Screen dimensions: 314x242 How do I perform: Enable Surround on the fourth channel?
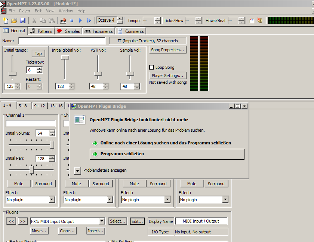click(216, 184)
